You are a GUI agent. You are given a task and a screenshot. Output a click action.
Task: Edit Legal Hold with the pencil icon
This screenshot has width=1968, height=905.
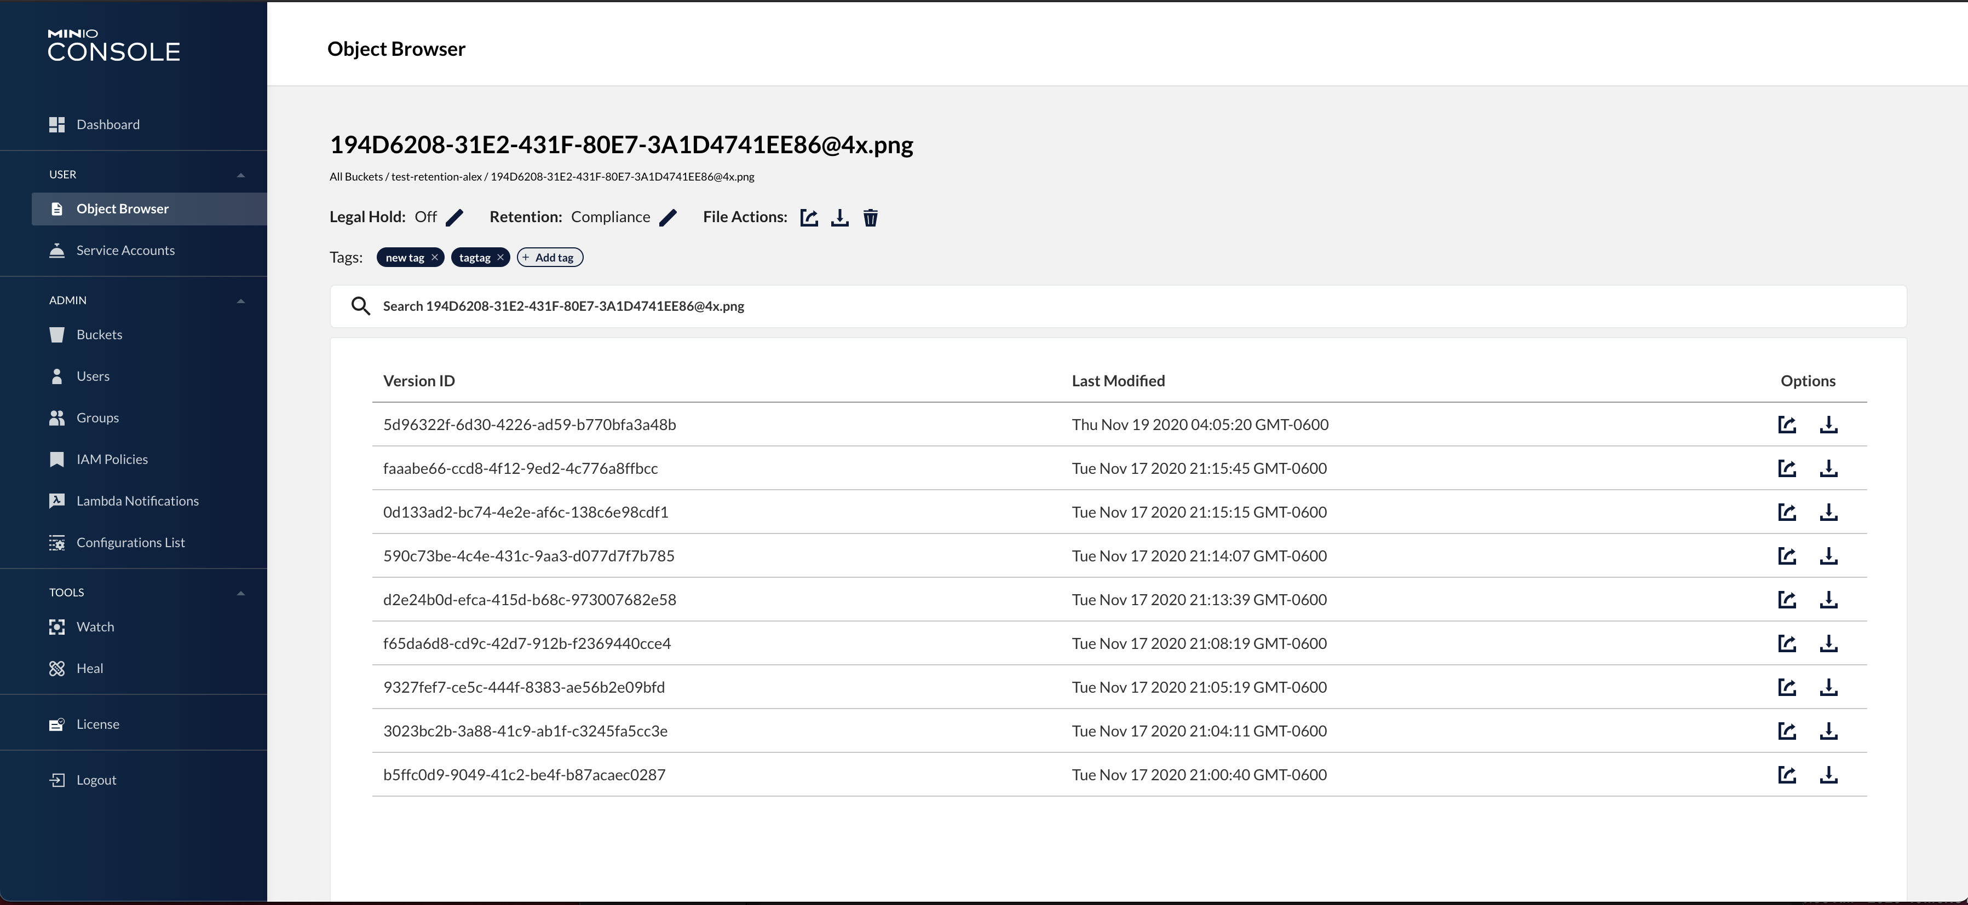(x=454, y=217)
